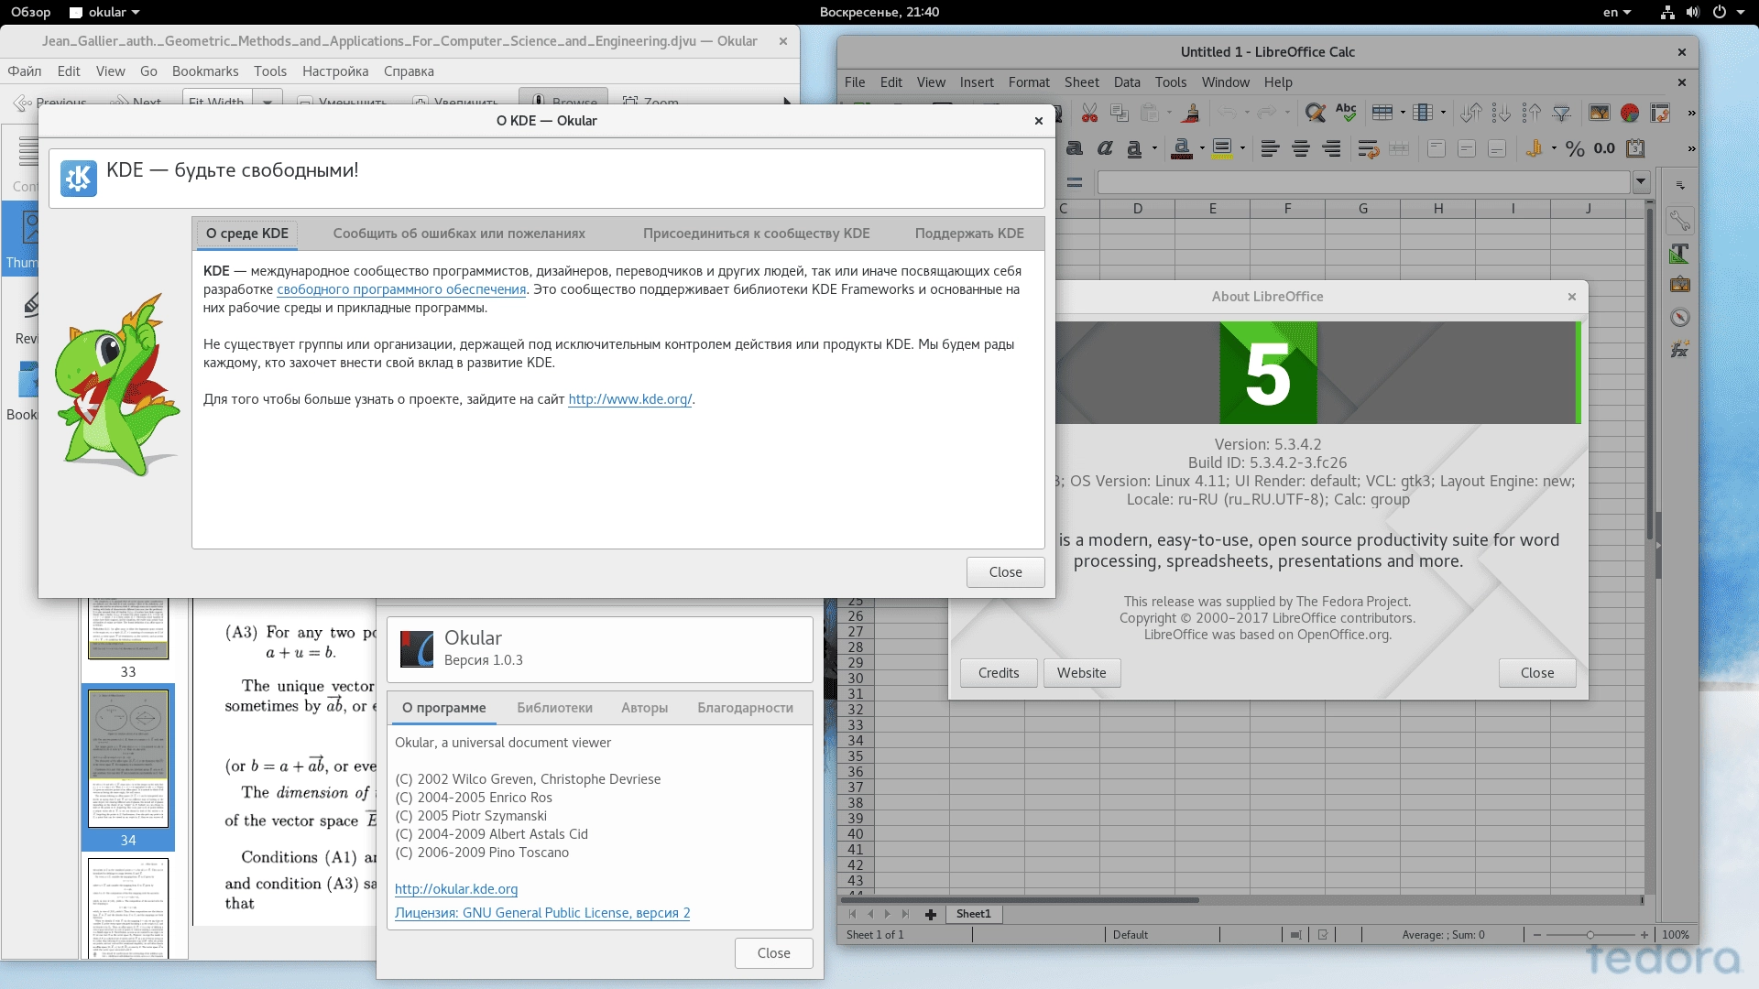Click the insert columns icon in Calc
Image resolution: width=1759 pixels, height=989 pixels.
[1422, 113]
